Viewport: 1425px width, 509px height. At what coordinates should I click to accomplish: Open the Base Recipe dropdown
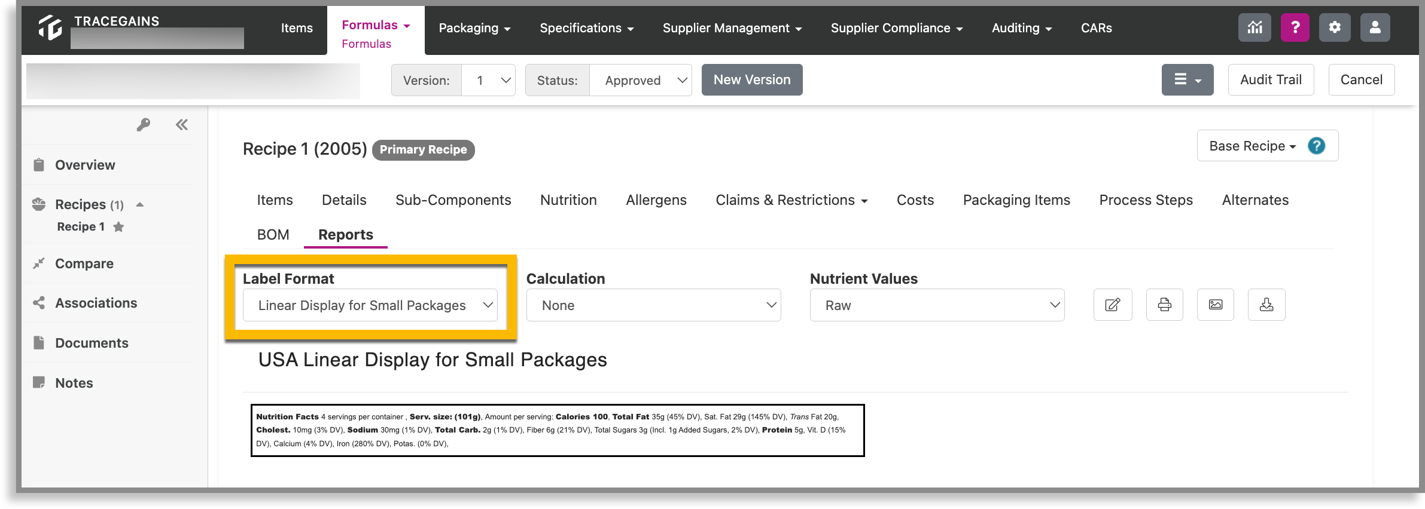(x=1252, y=146)
